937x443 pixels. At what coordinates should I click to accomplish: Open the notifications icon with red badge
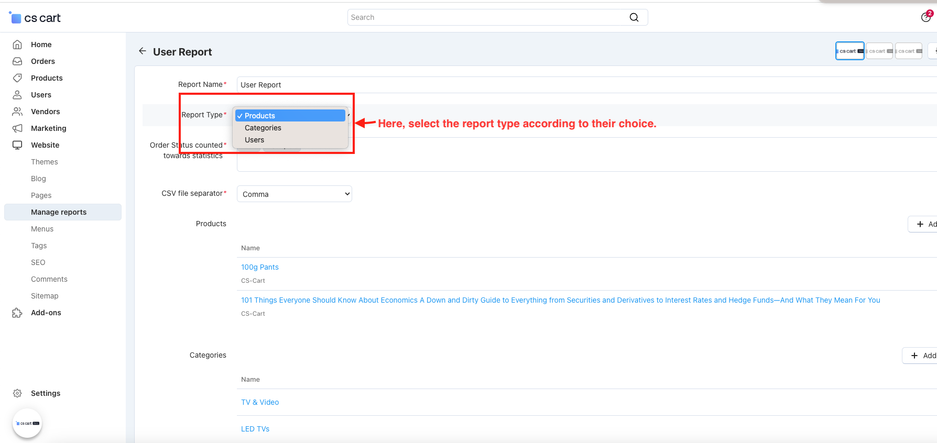pyautogui.click(x=926, y=17)
